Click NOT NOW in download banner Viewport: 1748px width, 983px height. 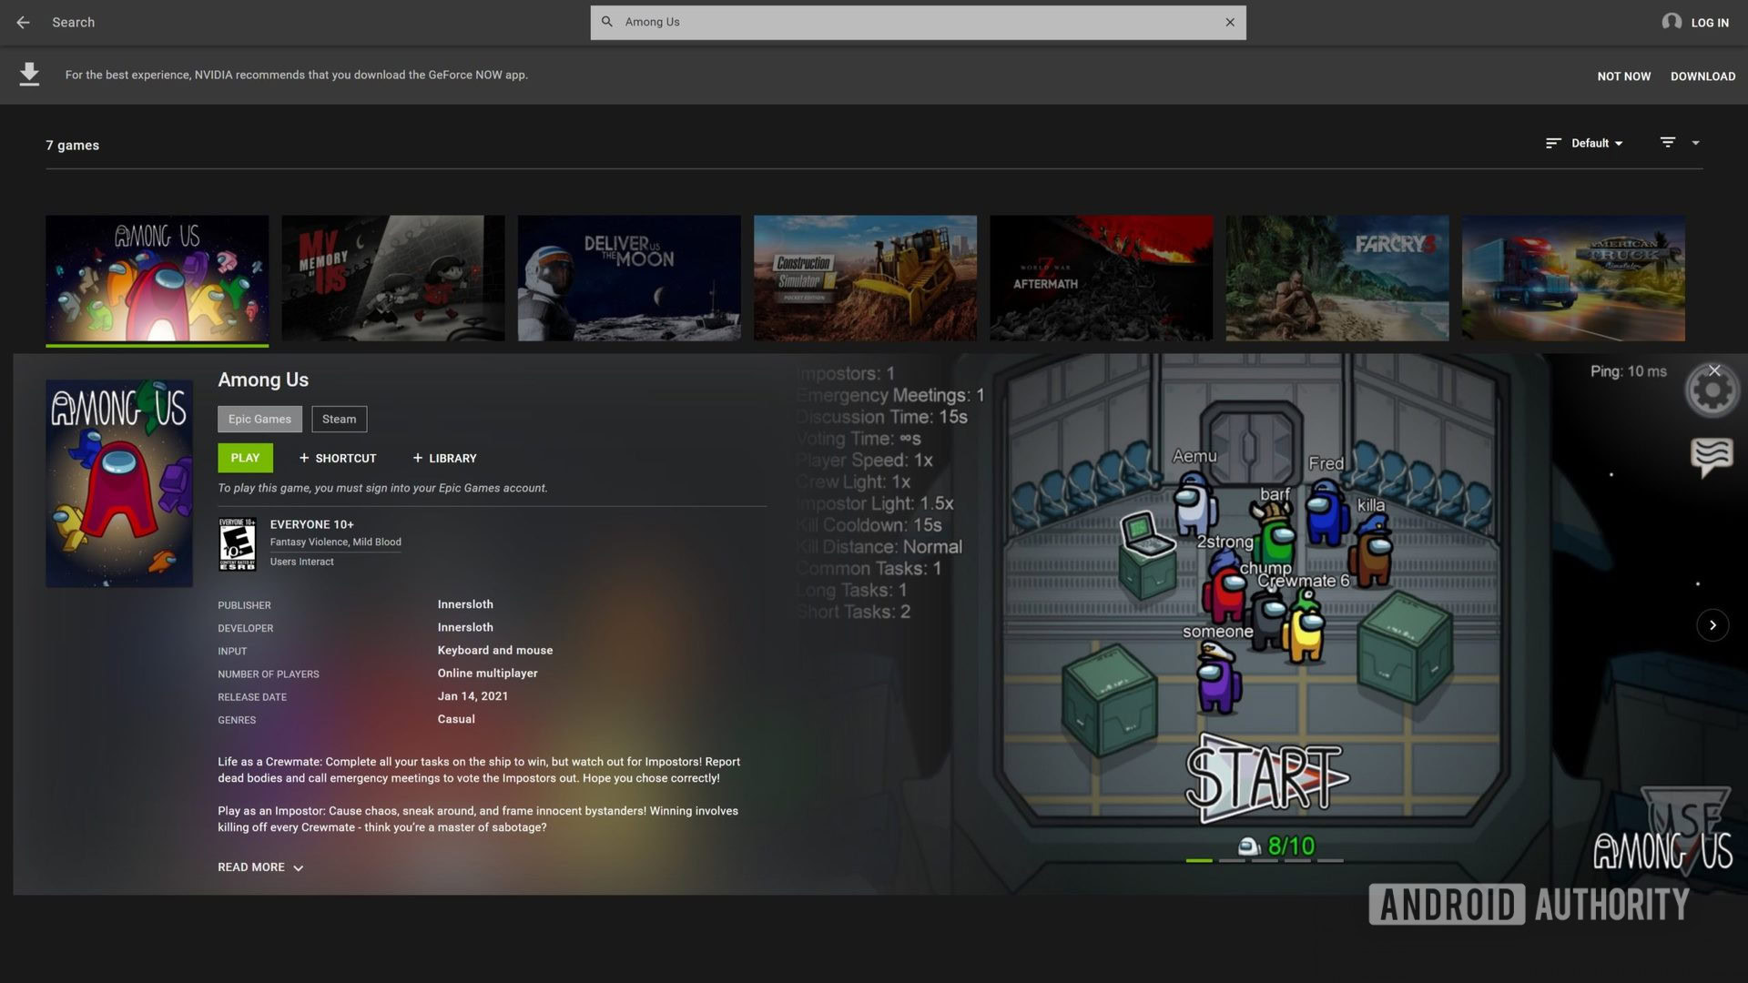1623,76
